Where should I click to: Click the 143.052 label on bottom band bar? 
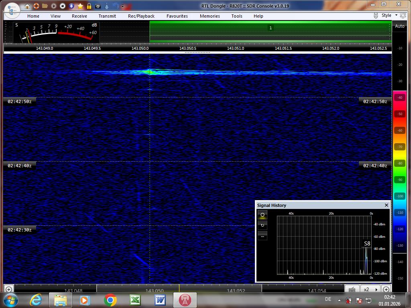pyautogui.click(x=236, y=290)
